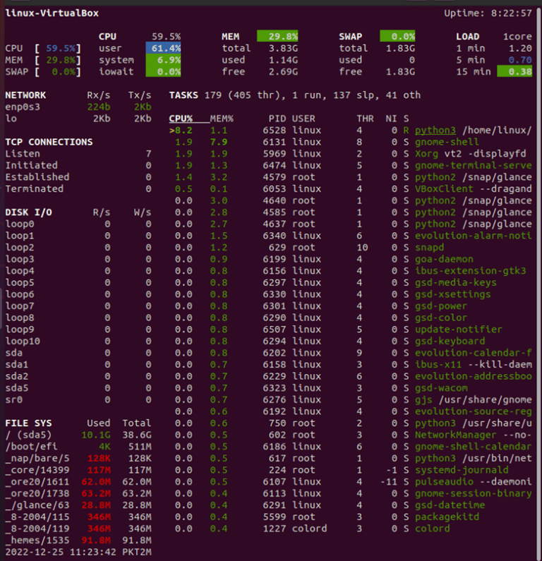Viewport: 542px width, 561px height.
Task: Click the NetworkManager --no- process
Action: [x=474, y=435]
